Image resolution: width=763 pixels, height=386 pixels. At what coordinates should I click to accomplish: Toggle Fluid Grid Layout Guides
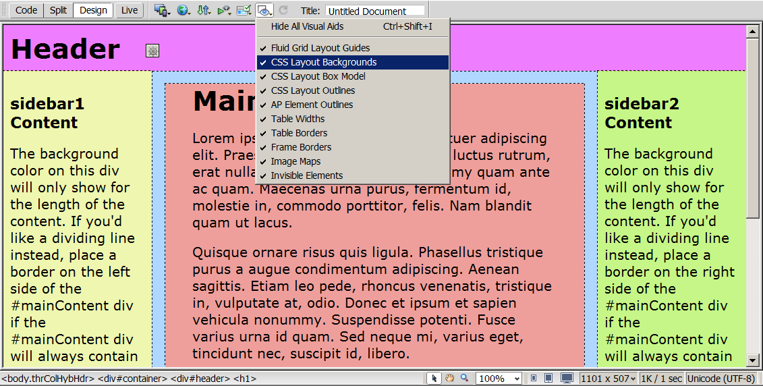point(352,48)
